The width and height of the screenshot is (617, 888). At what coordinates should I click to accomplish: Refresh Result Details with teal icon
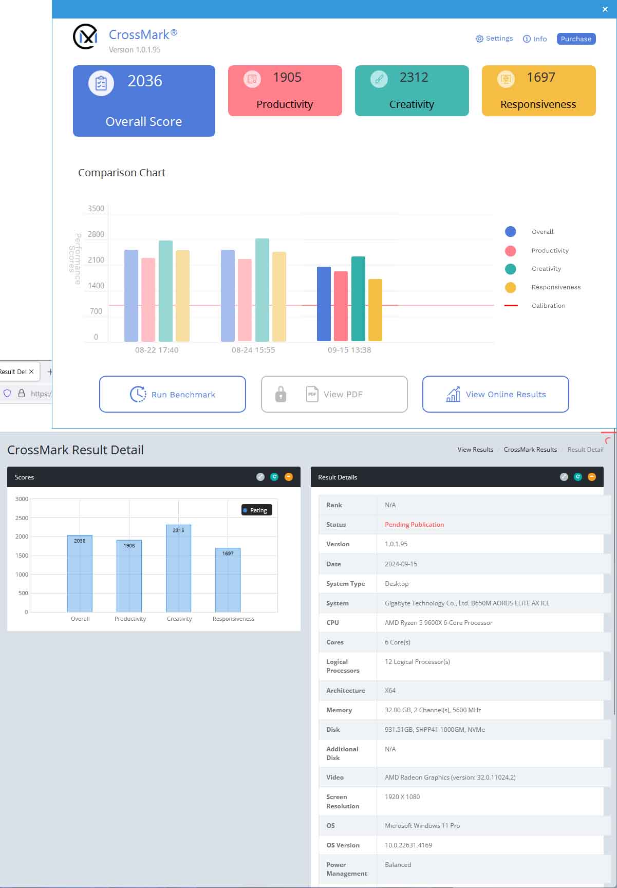click(578, 477)
